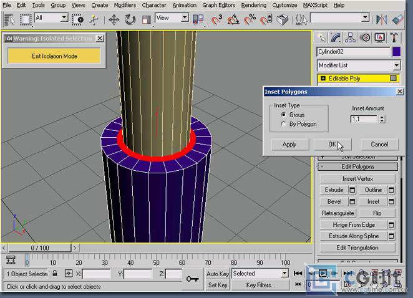Screen dimensions: 413x298
Task: Click the Align tool icon
Action: pos(398,20)
